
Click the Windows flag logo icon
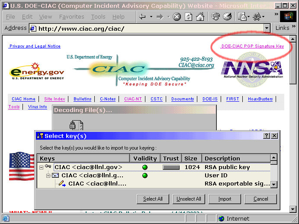[x=289, y=16]
